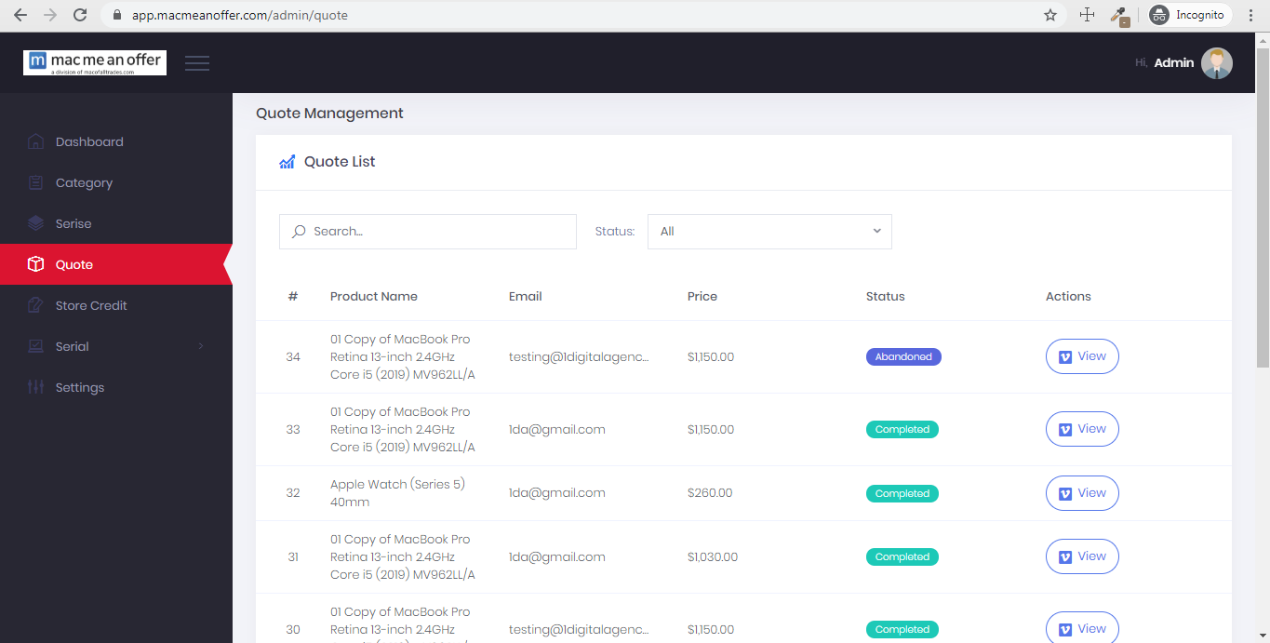
Task: Click the Abandoned status badge on row 34
Action: [903, 356]
